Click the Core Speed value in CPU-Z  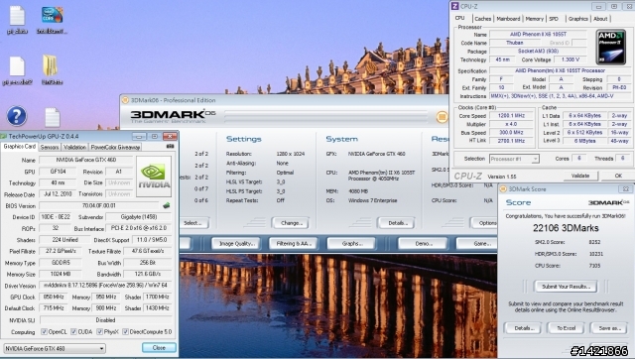click(511, 116)
